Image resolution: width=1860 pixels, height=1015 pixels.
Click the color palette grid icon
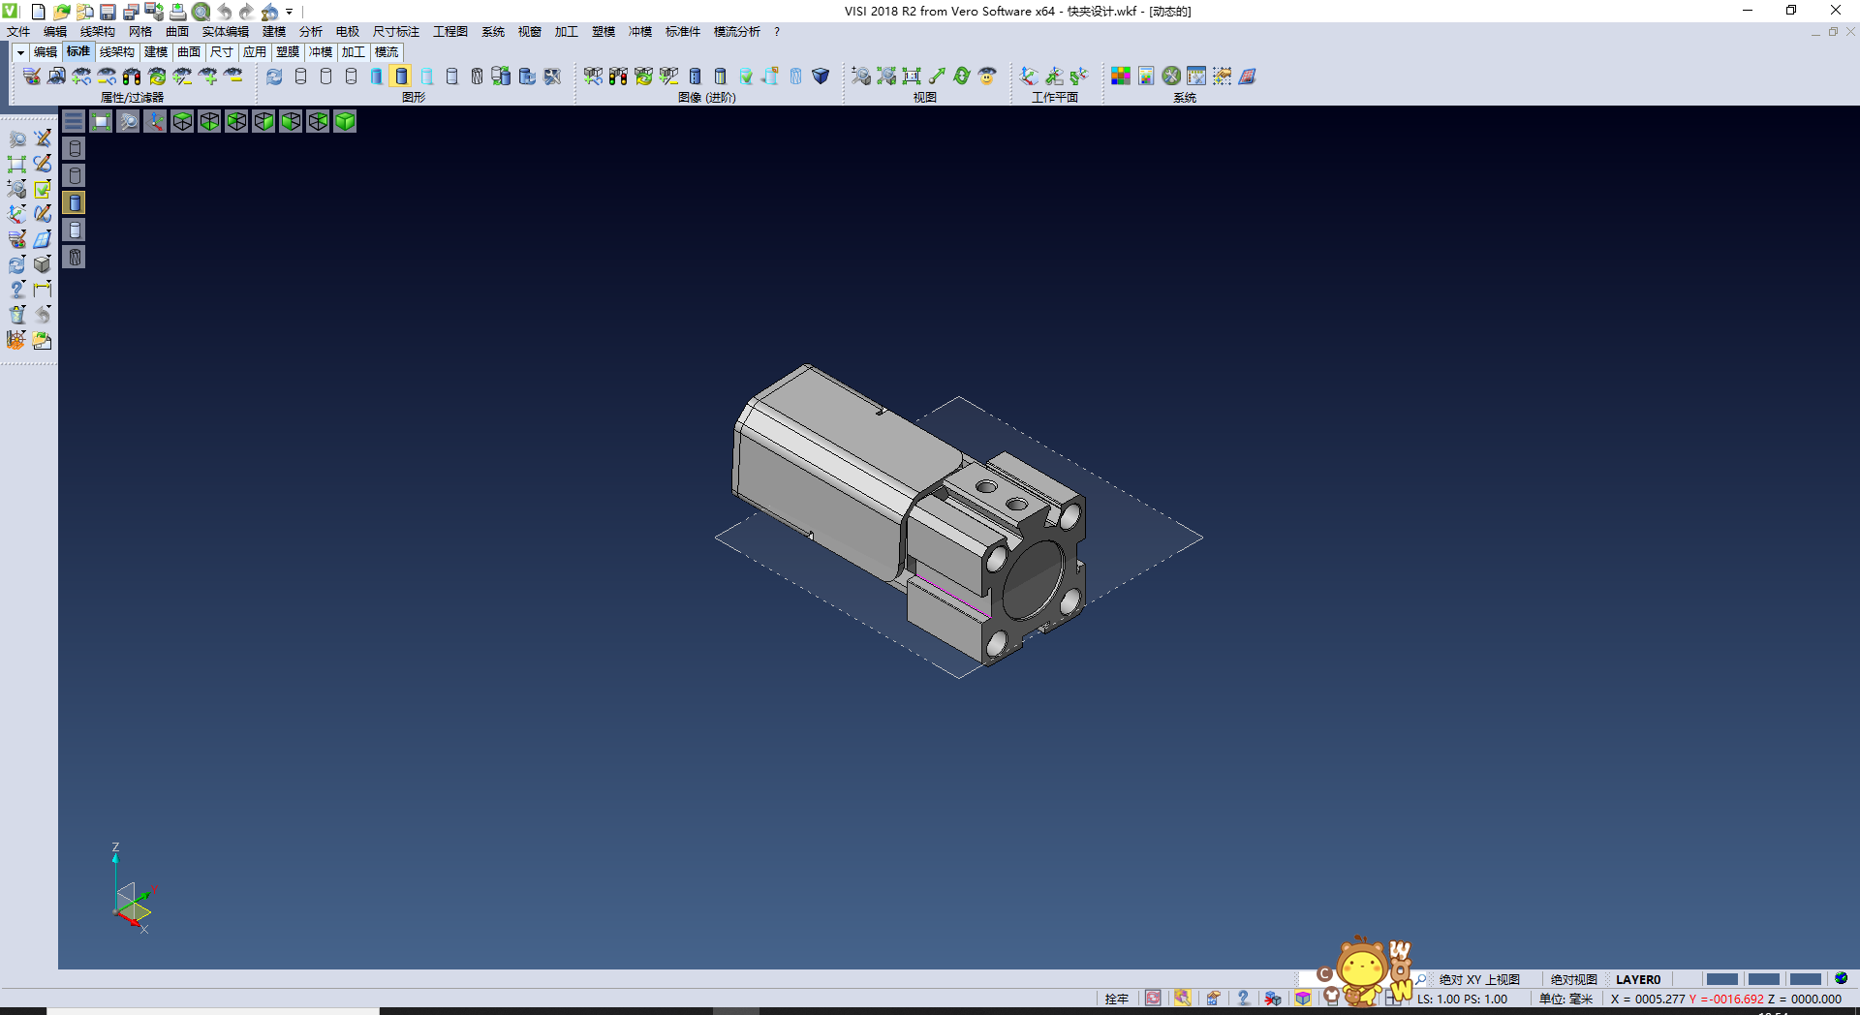(1120, 76)
